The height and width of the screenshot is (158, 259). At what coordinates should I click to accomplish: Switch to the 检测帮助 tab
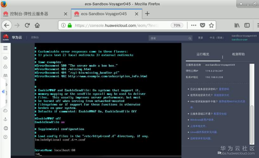point(238,54)
